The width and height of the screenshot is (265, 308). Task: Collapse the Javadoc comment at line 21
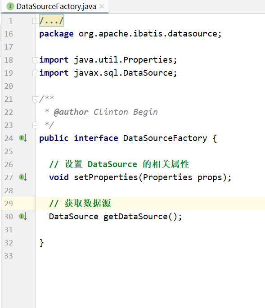pos(35,100)
